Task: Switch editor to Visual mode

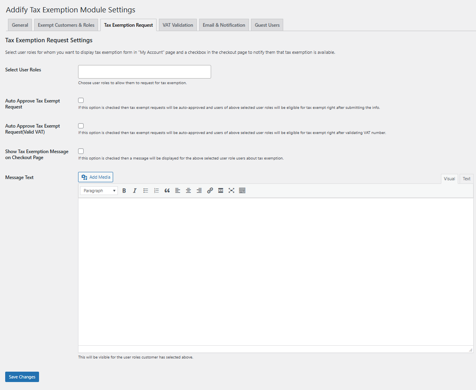Action: click(x=449, y=179)
